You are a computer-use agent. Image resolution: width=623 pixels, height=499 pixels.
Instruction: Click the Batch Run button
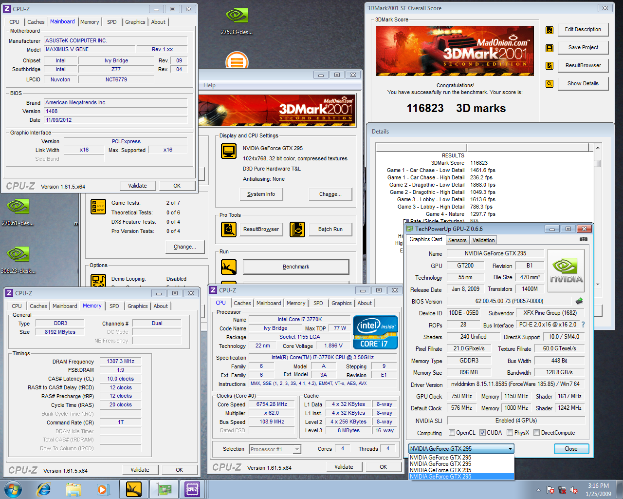330,229
